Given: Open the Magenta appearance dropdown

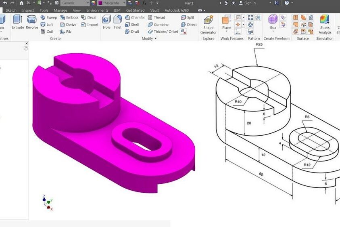Looking at the screenshot, I should pyautogui.click(x=124, y=3).
